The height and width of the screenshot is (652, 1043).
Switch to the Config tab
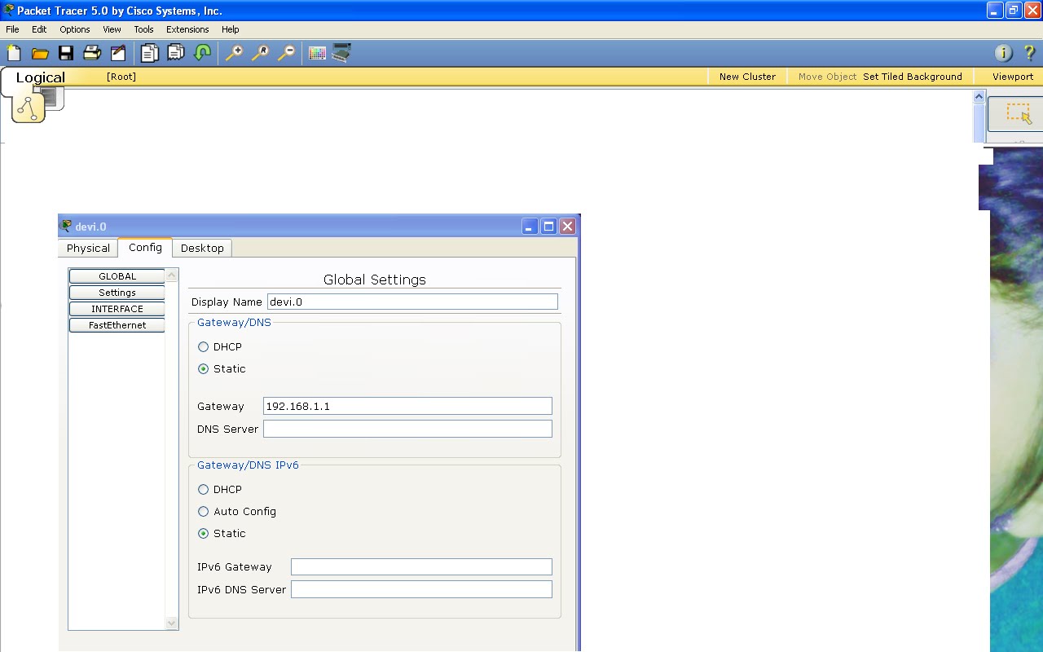click(145, 248)
